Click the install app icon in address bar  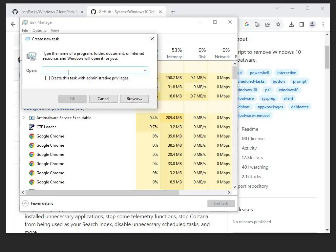click(257, 24)
